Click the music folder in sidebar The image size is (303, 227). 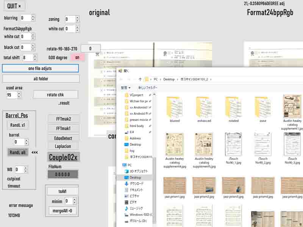[x=136, y=208]
